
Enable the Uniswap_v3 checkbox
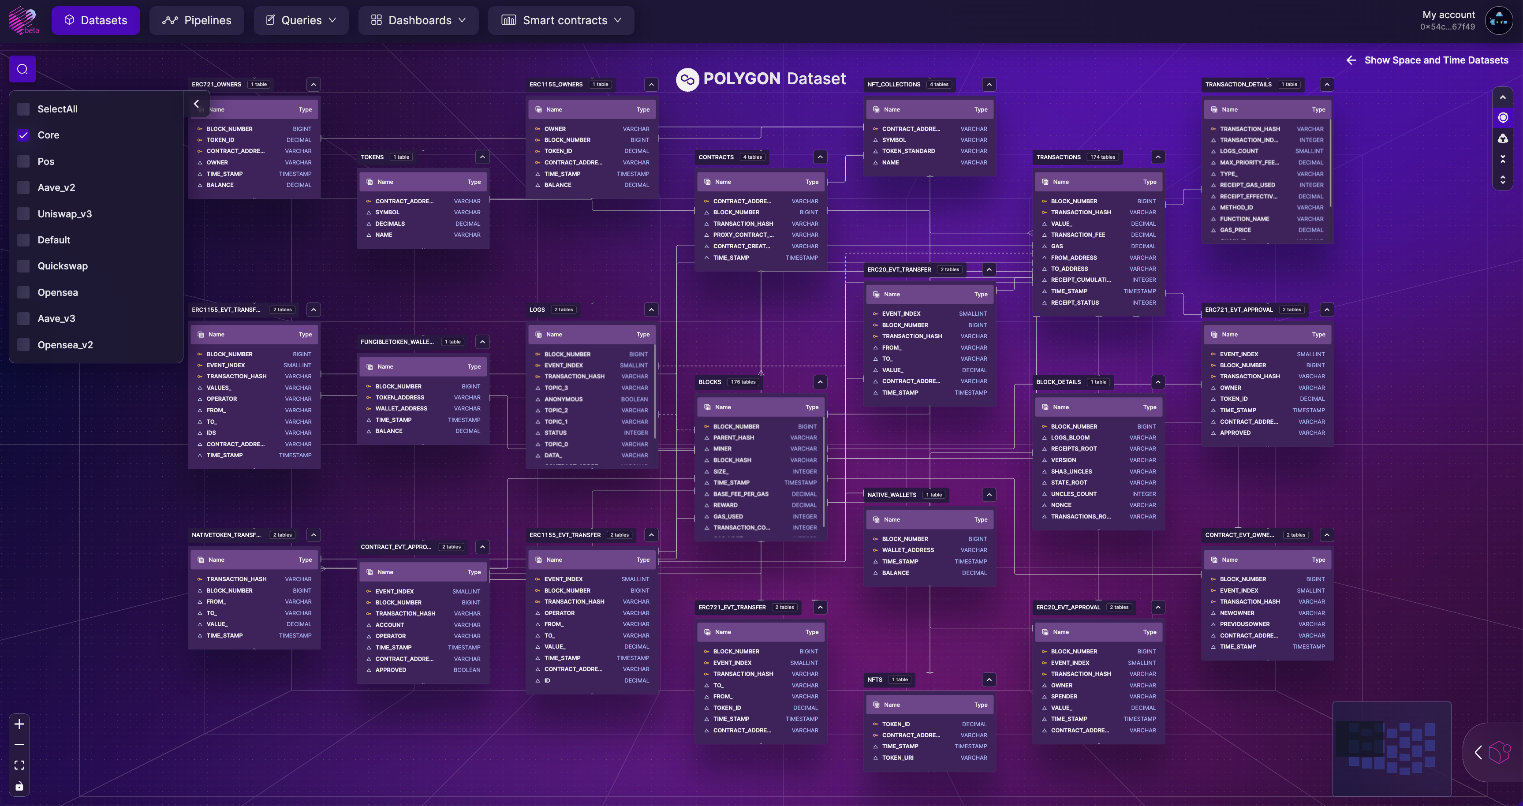coord(24,214)
